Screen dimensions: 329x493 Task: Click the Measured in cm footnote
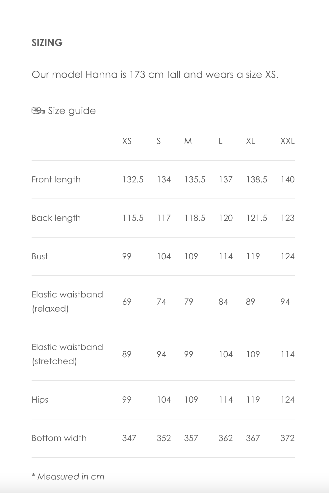tap(68, 477)
